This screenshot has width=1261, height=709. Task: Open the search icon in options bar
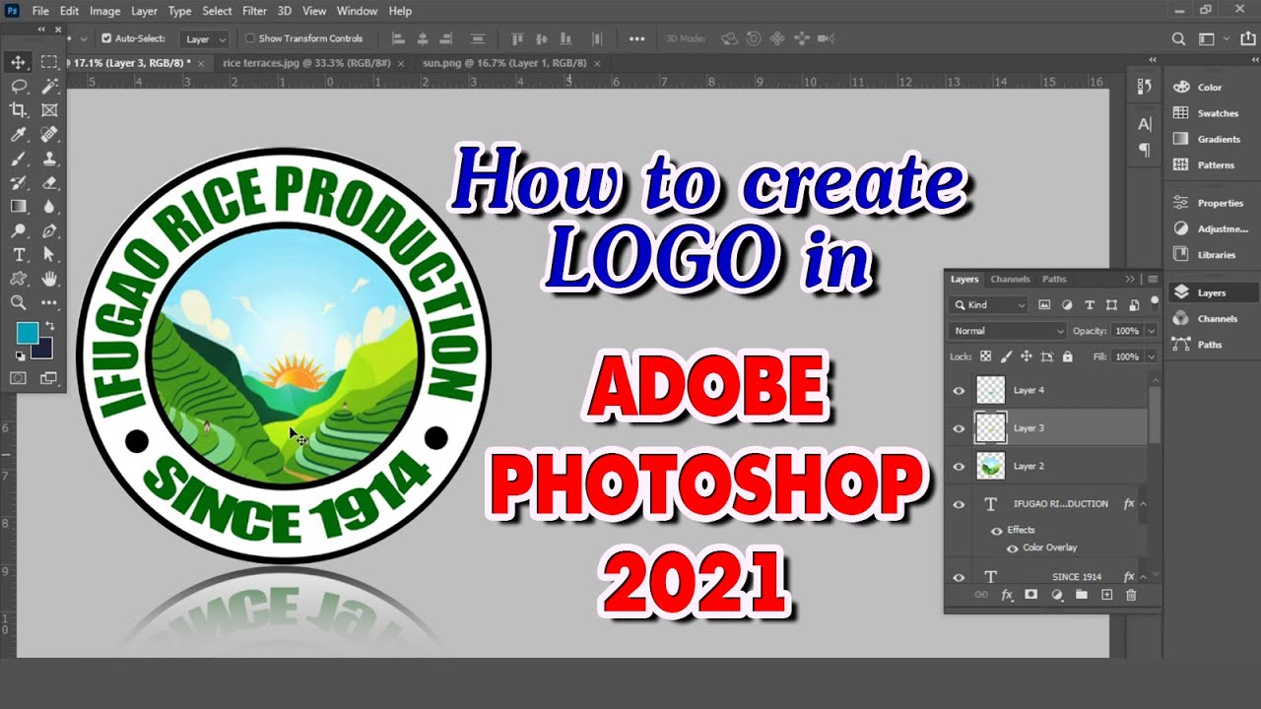[x=1178, y=38]
